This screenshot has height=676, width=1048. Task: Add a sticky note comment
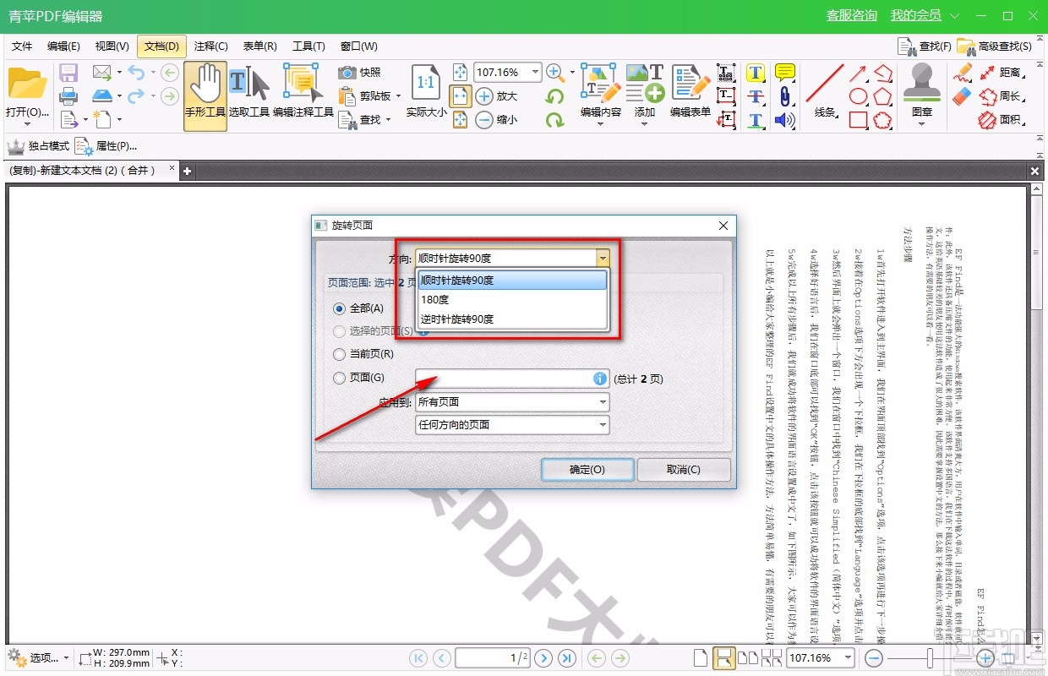click(x=785, y=73)
